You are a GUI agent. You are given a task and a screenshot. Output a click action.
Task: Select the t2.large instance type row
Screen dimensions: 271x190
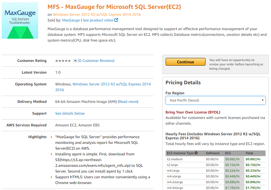click(215, 165)
